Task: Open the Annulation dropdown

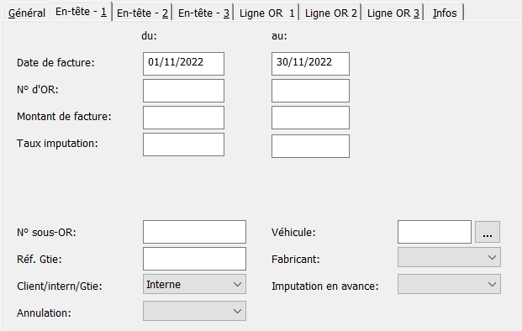Action: coord(194,311)
